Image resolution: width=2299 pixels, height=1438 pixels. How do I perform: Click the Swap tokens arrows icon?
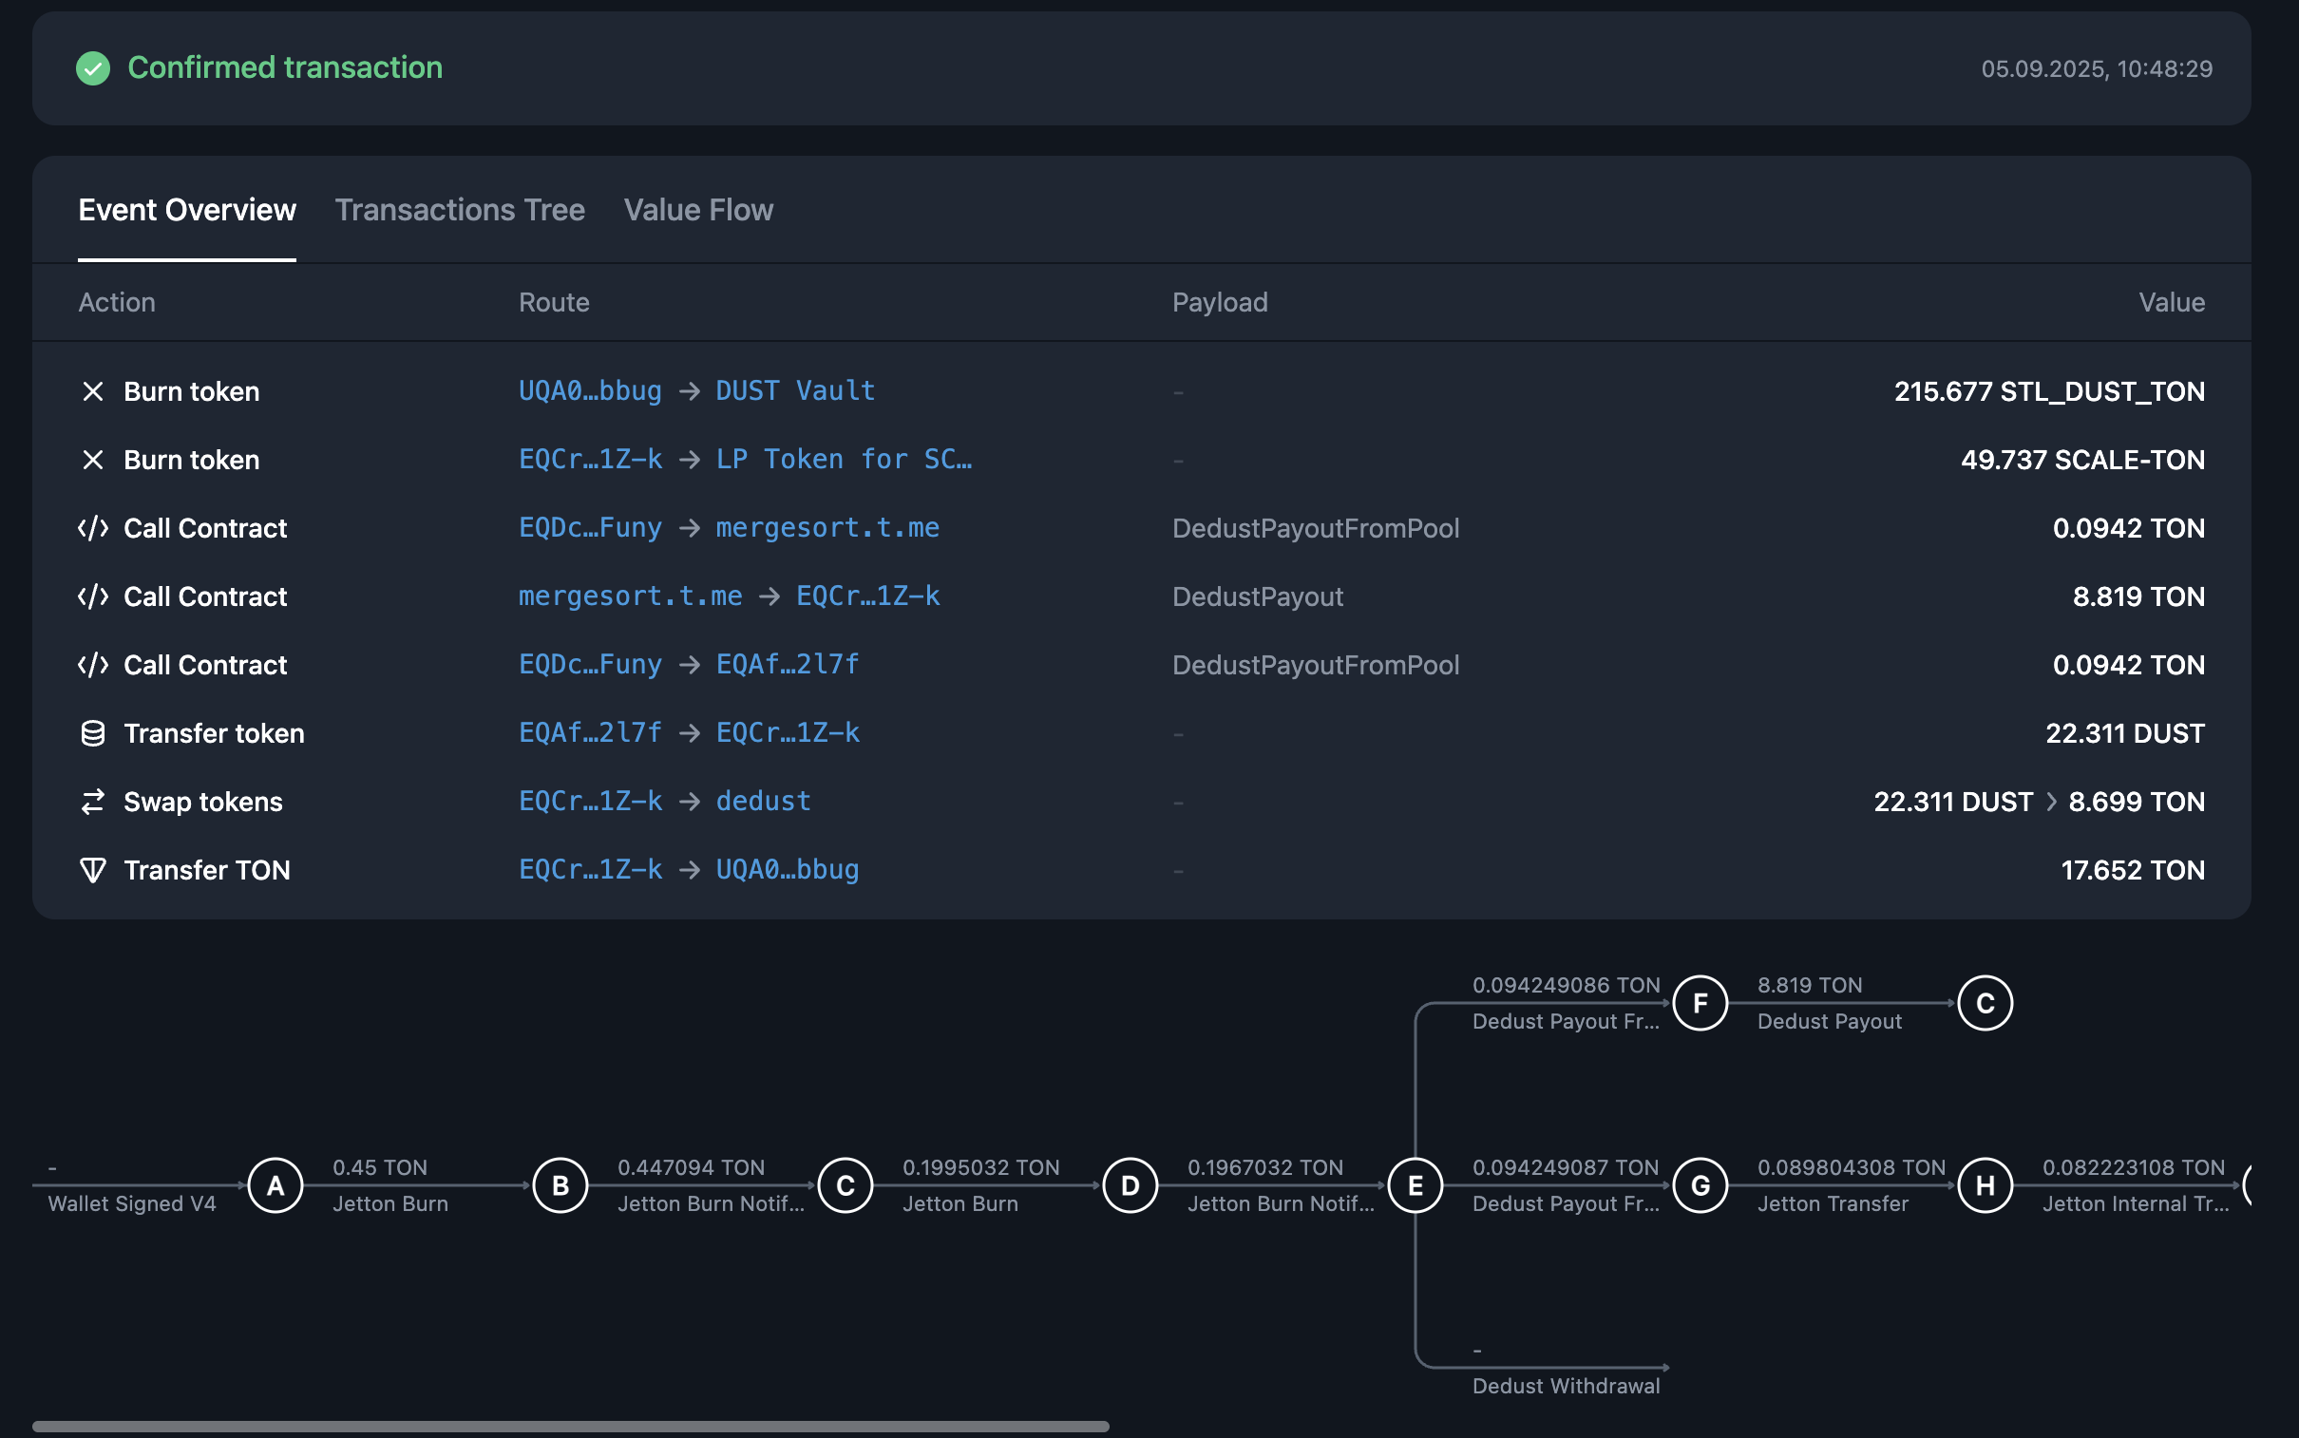[x=92, y=802]
